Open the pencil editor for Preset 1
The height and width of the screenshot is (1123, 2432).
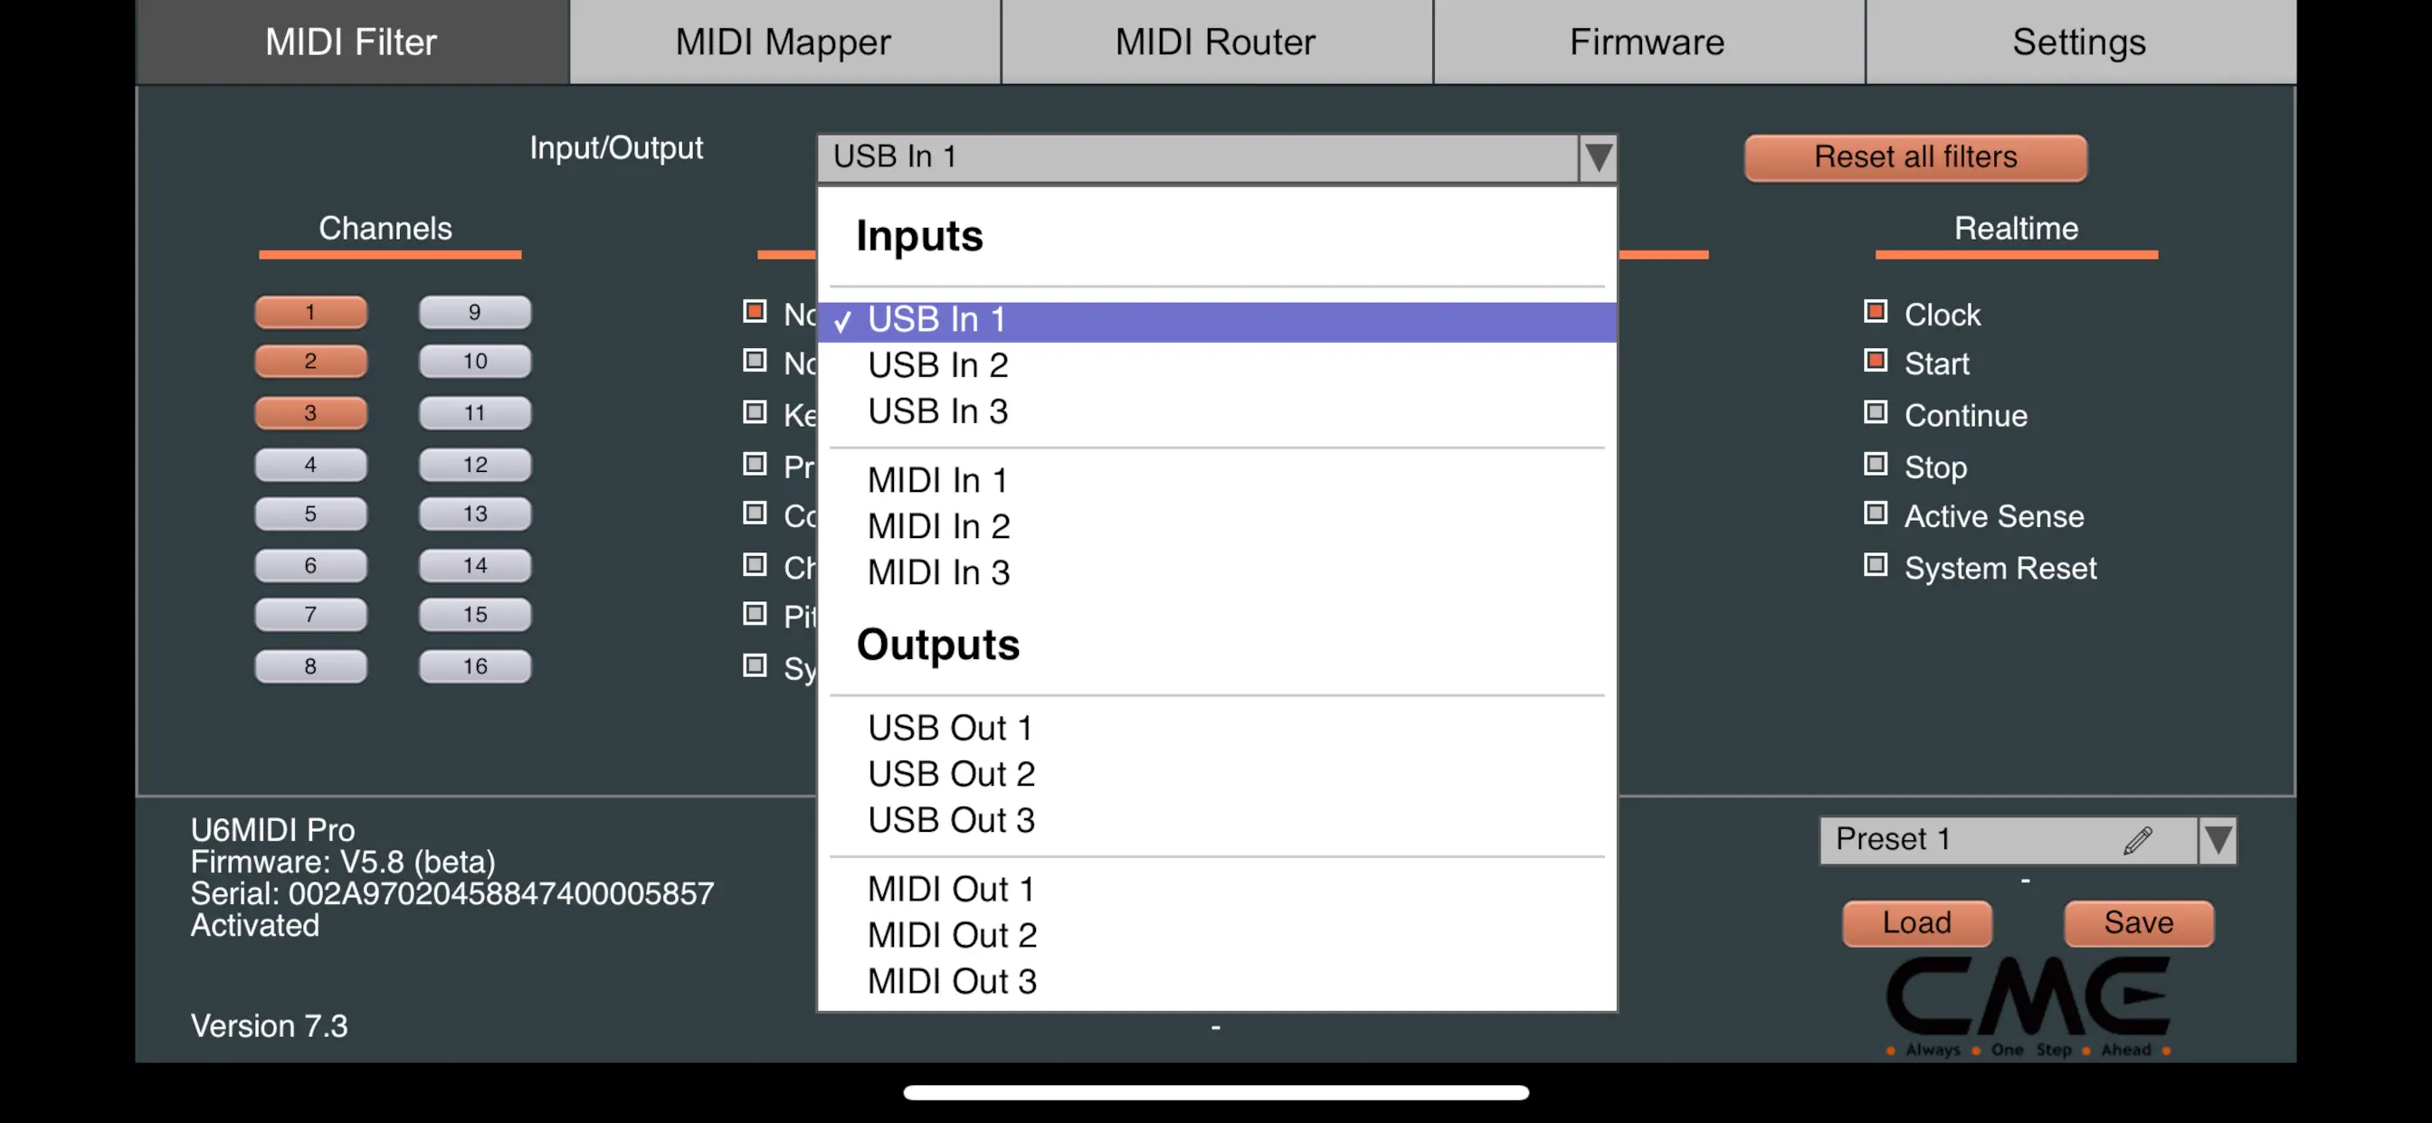(2138, 840)
